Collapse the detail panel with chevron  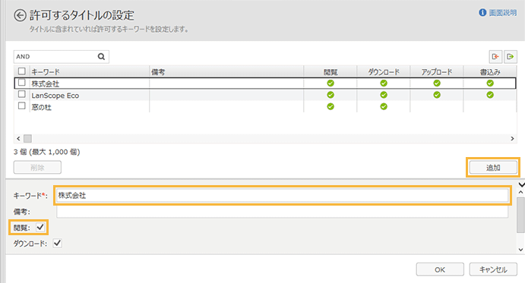pyautogui.click(x=521, y=184)
